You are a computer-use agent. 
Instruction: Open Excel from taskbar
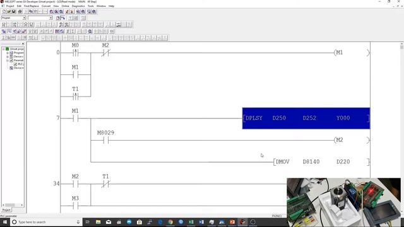click(191, 222)
